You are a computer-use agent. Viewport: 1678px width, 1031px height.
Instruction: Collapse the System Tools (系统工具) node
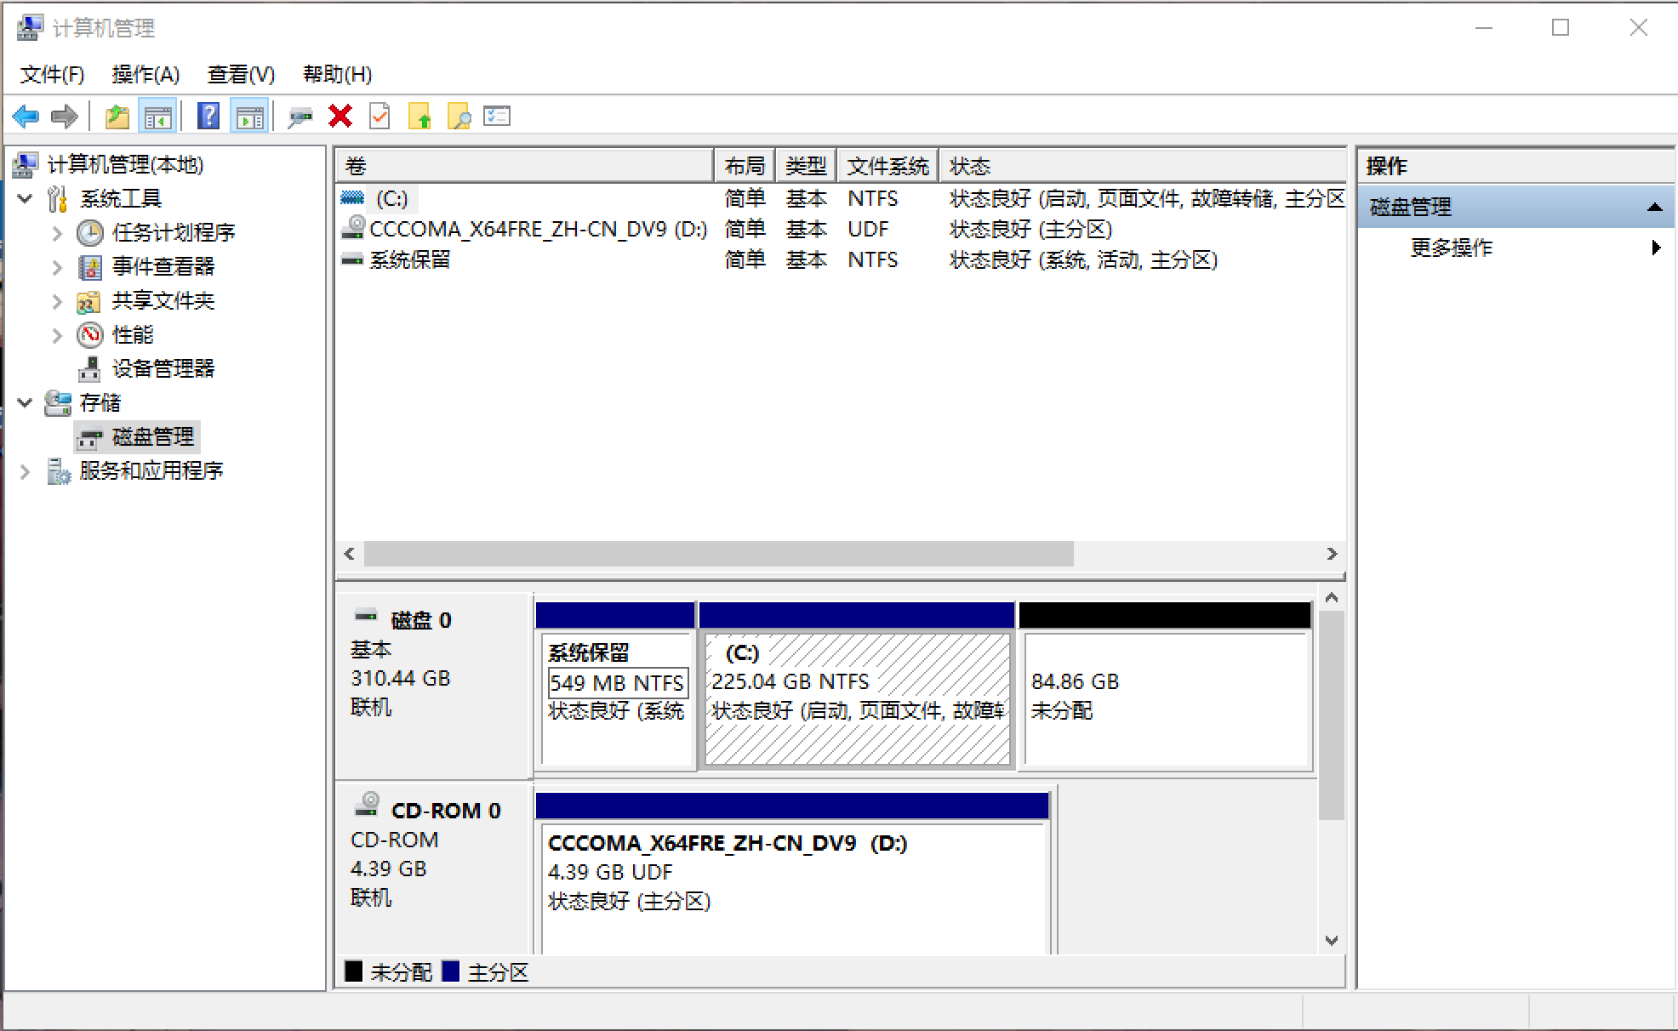click(x=26, y=198)
